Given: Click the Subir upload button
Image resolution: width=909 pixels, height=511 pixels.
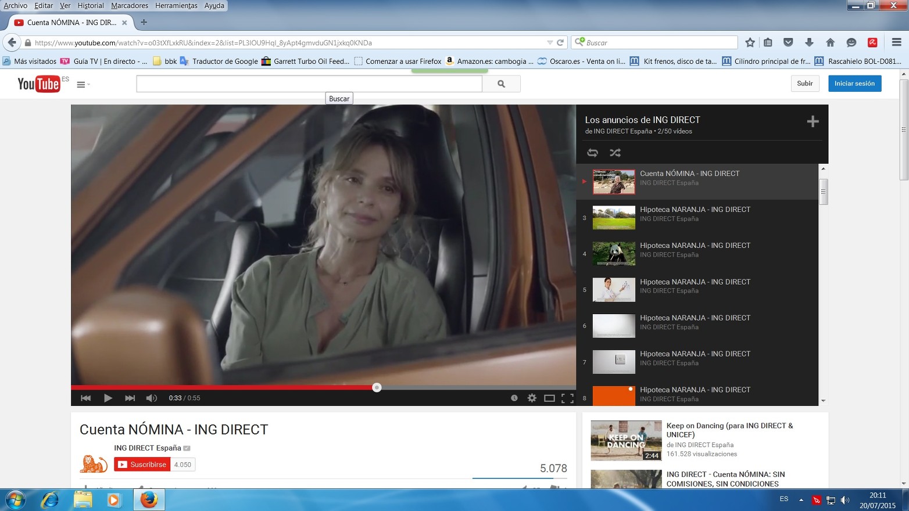Looking at the screenshot, I should [x=805, y=84].
